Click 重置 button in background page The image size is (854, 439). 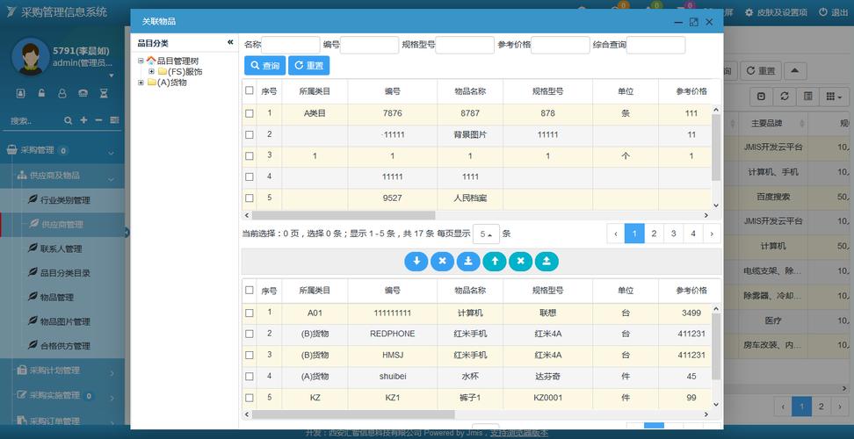(x=761, y=71)
